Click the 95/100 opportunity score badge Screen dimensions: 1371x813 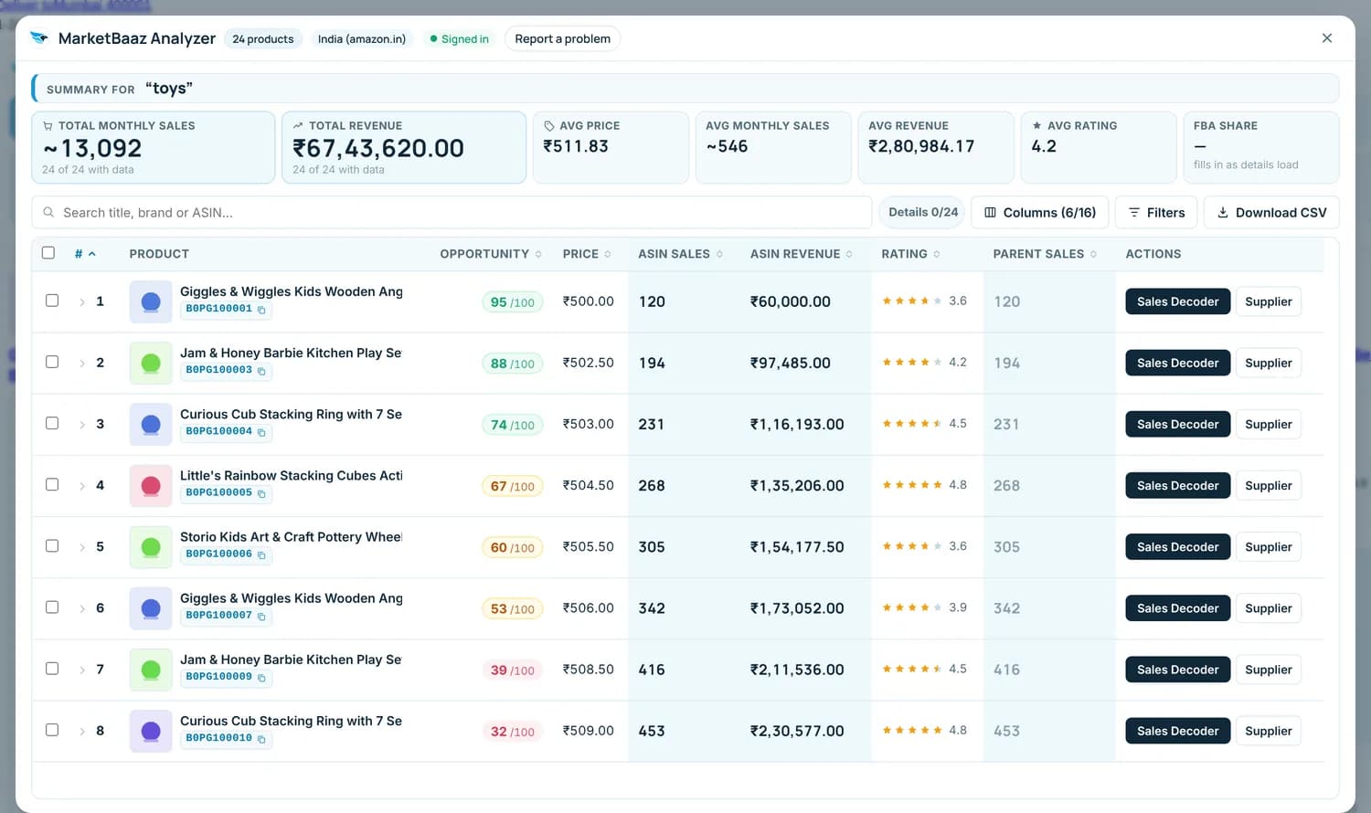point(512,302)
